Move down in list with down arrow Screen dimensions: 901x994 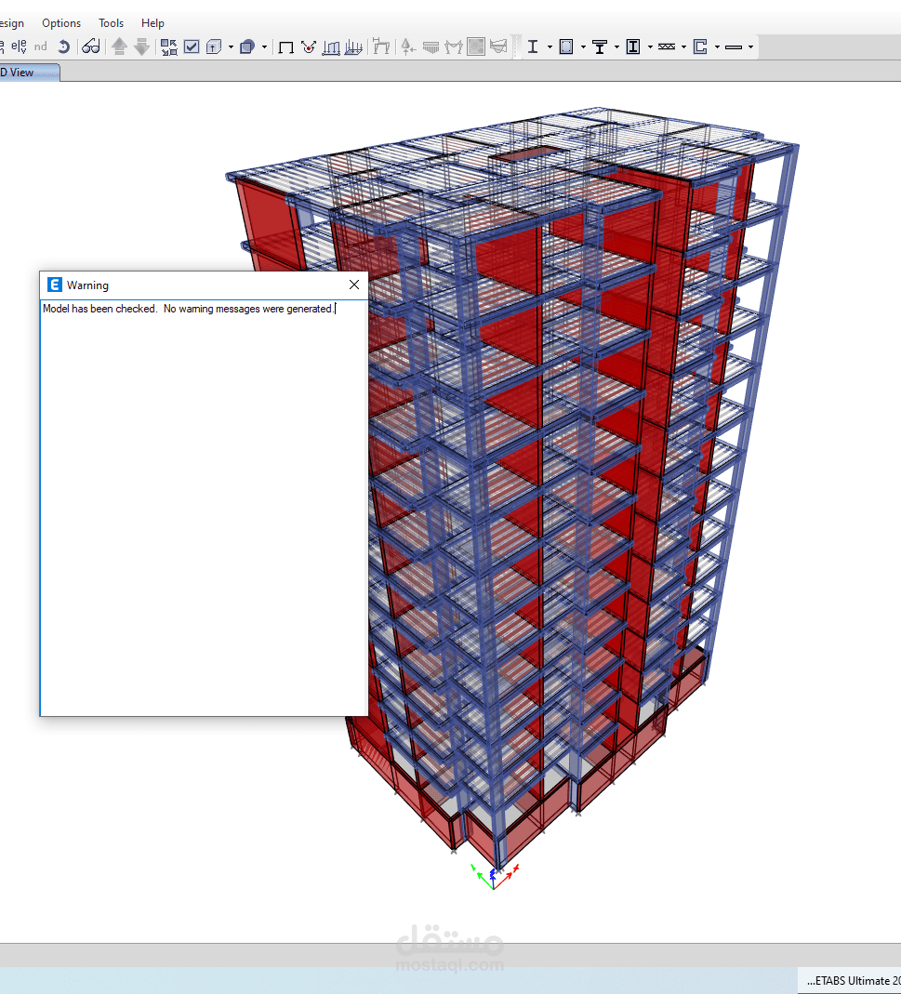pyautogui.click(x=141, y=46)
